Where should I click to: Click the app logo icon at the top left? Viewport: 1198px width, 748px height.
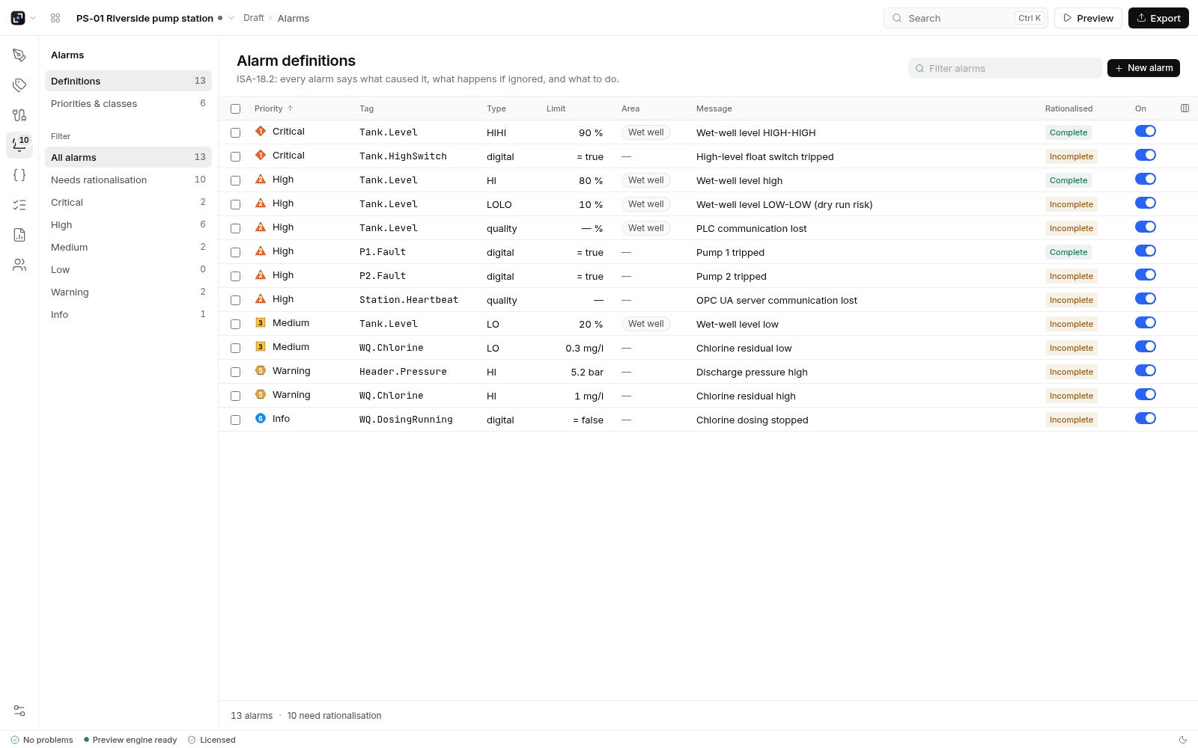(x=18, y=18)
